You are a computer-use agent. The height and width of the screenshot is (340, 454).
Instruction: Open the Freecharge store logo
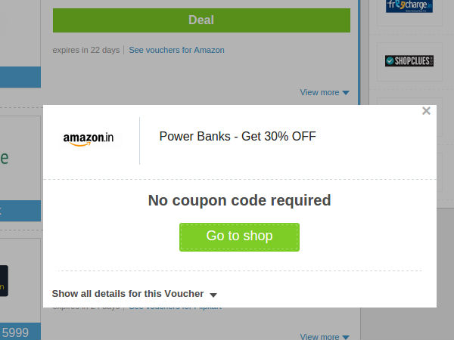point(409,6)
